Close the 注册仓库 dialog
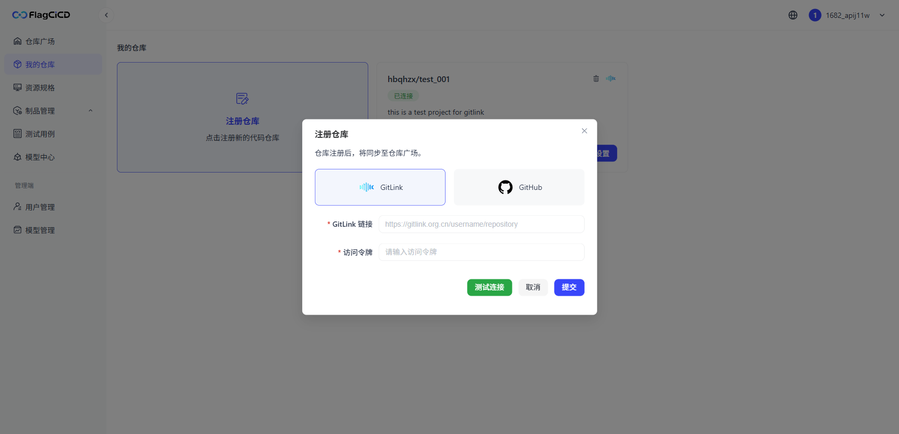The height and width of the screenshot is (434, 899). [x=584, y=131]
